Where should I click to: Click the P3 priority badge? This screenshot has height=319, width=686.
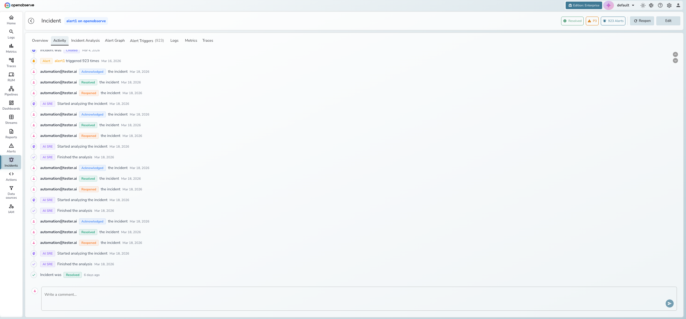[592, 21]
